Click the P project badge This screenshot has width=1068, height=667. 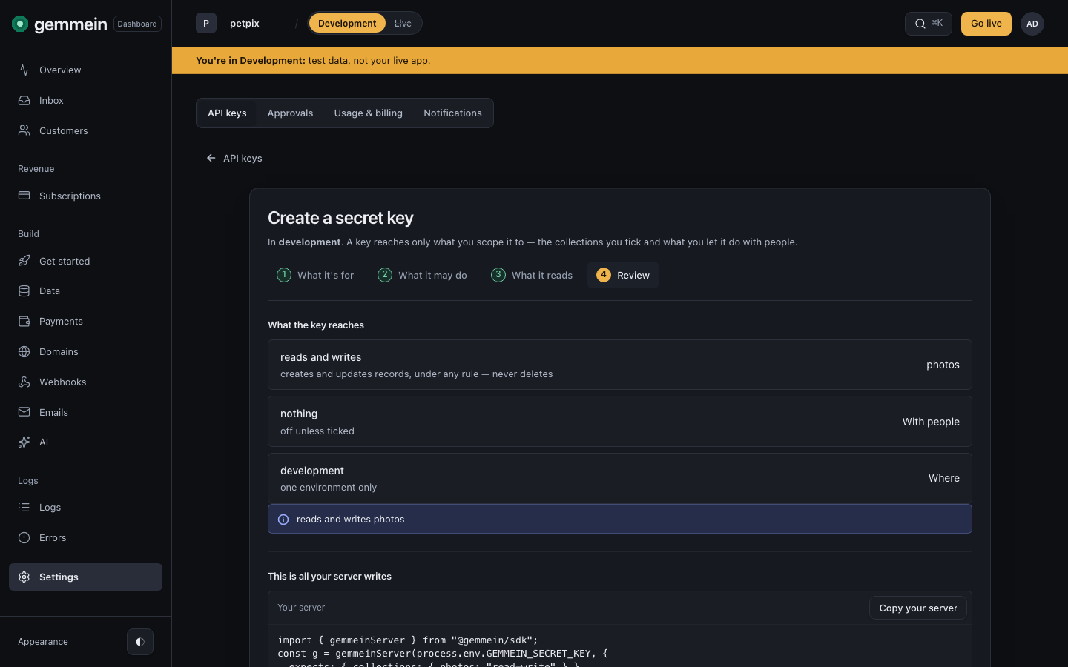tap(206, 23)
